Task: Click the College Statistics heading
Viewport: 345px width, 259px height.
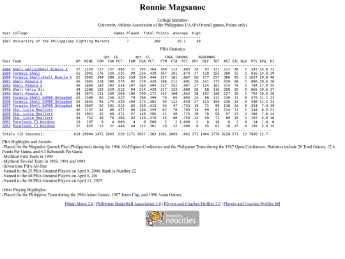Action: click(x=172, y=20)
